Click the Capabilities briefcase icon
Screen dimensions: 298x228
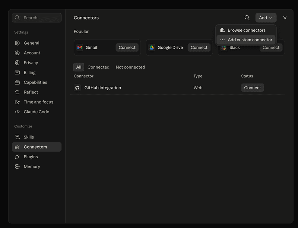tap(17, 82)
